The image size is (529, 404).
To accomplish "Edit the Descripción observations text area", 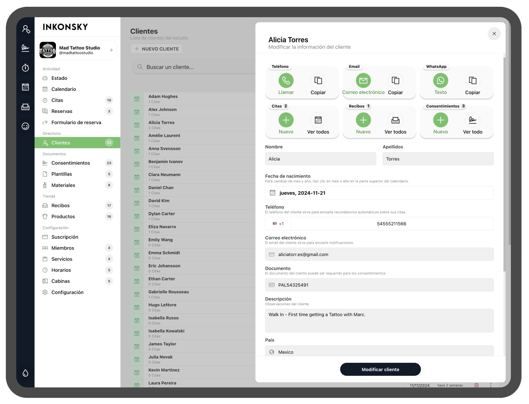I will click(x=379, y=320).
